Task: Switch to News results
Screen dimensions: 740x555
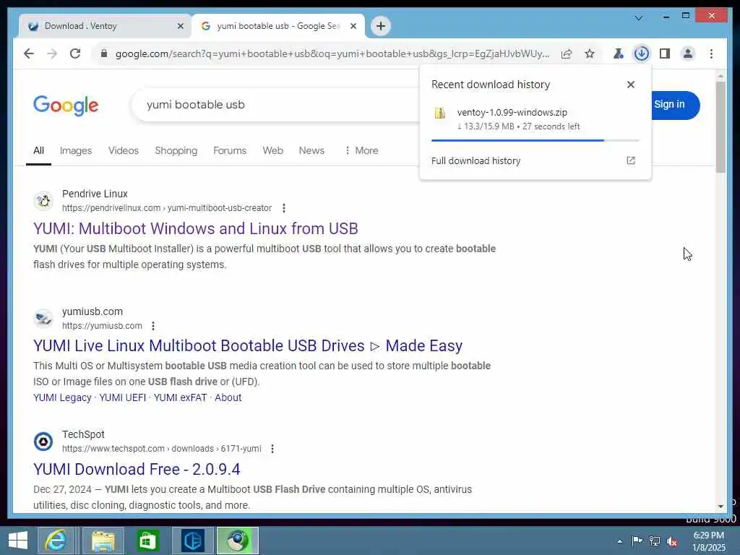Action: [x=311, y=150]
